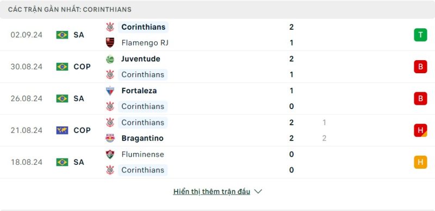Click the Brazil flag beside 30.08.24 COP
Image resolution: width=435 pixels, height=211 pixels.
click(x=62, y=67)
